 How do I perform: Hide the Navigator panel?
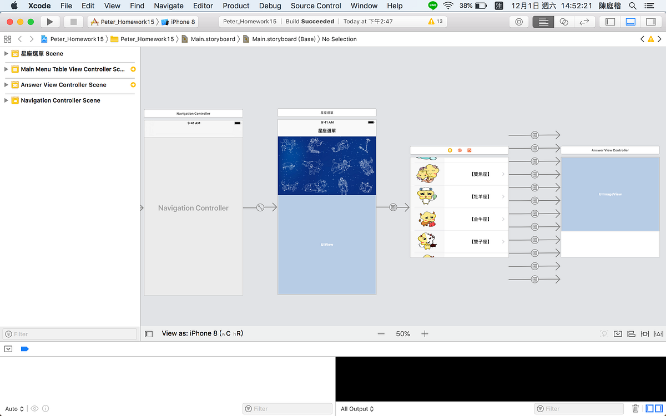coord(609,22)
